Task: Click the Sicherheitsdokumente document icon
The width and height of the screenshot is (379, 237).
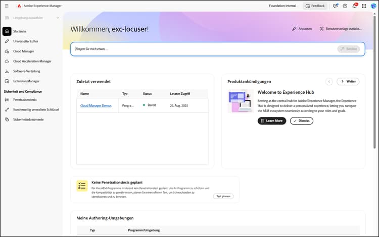Action: 7,120
